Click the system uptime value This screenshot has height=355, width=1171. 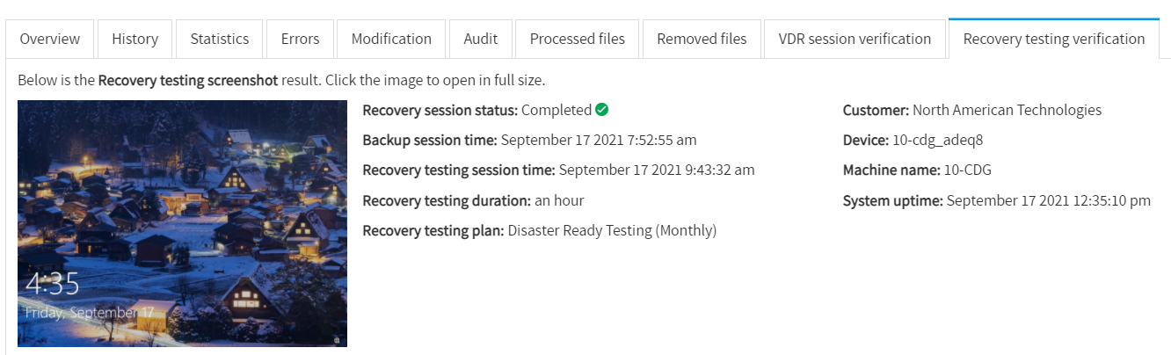[1049, 200]
